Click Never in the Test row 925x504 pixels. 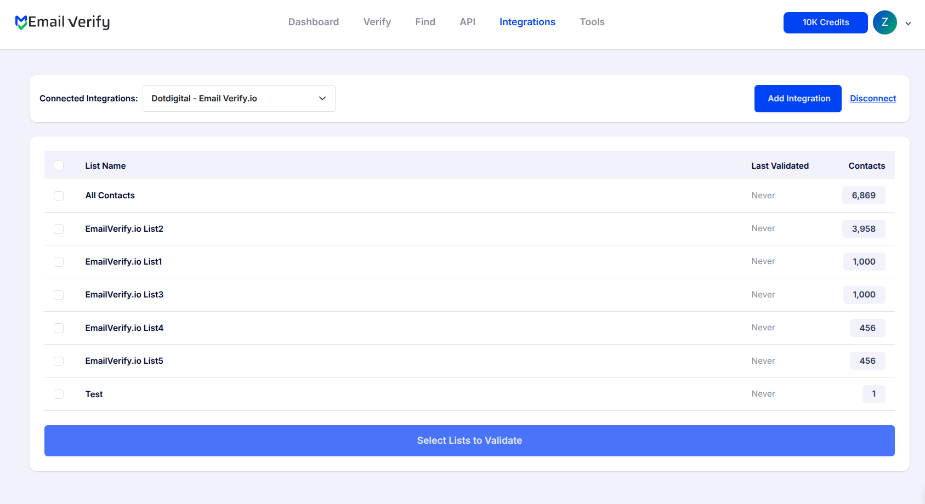click(763, 394)
